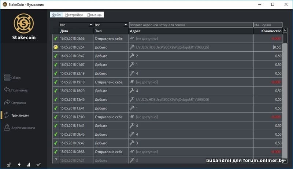
Task: Click the Мин. сумма amount field
Action: pyautogui.click(x=268, y=25)
